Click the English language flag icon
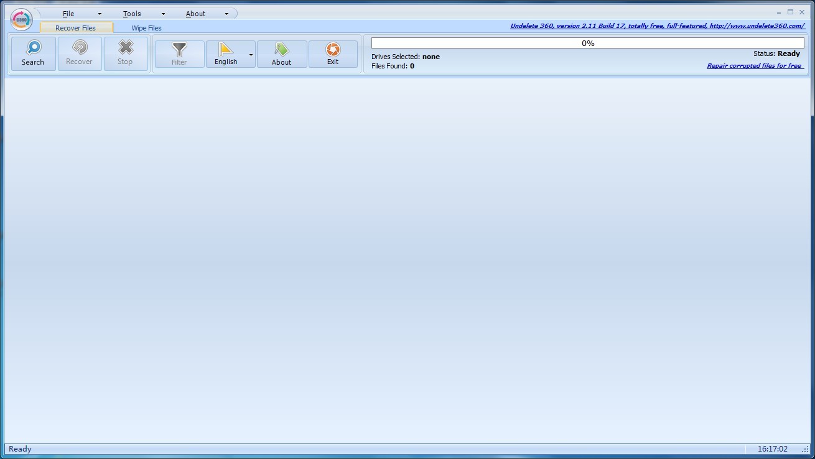This screenshot has height=459, width=815. click(x=226, y=50)
